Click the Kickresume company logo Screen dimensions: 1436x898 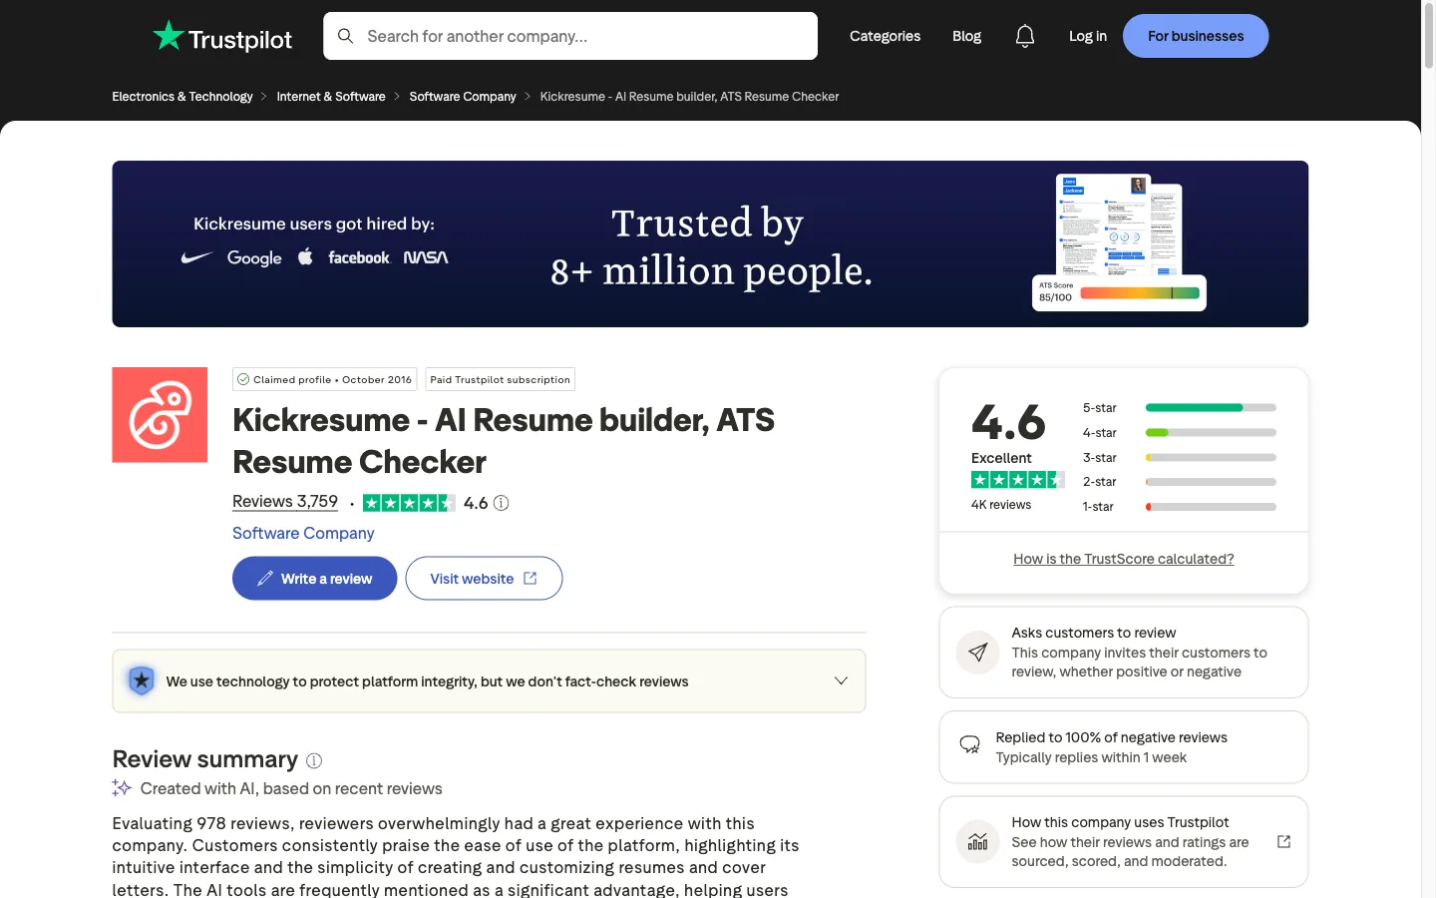[160, 415]
